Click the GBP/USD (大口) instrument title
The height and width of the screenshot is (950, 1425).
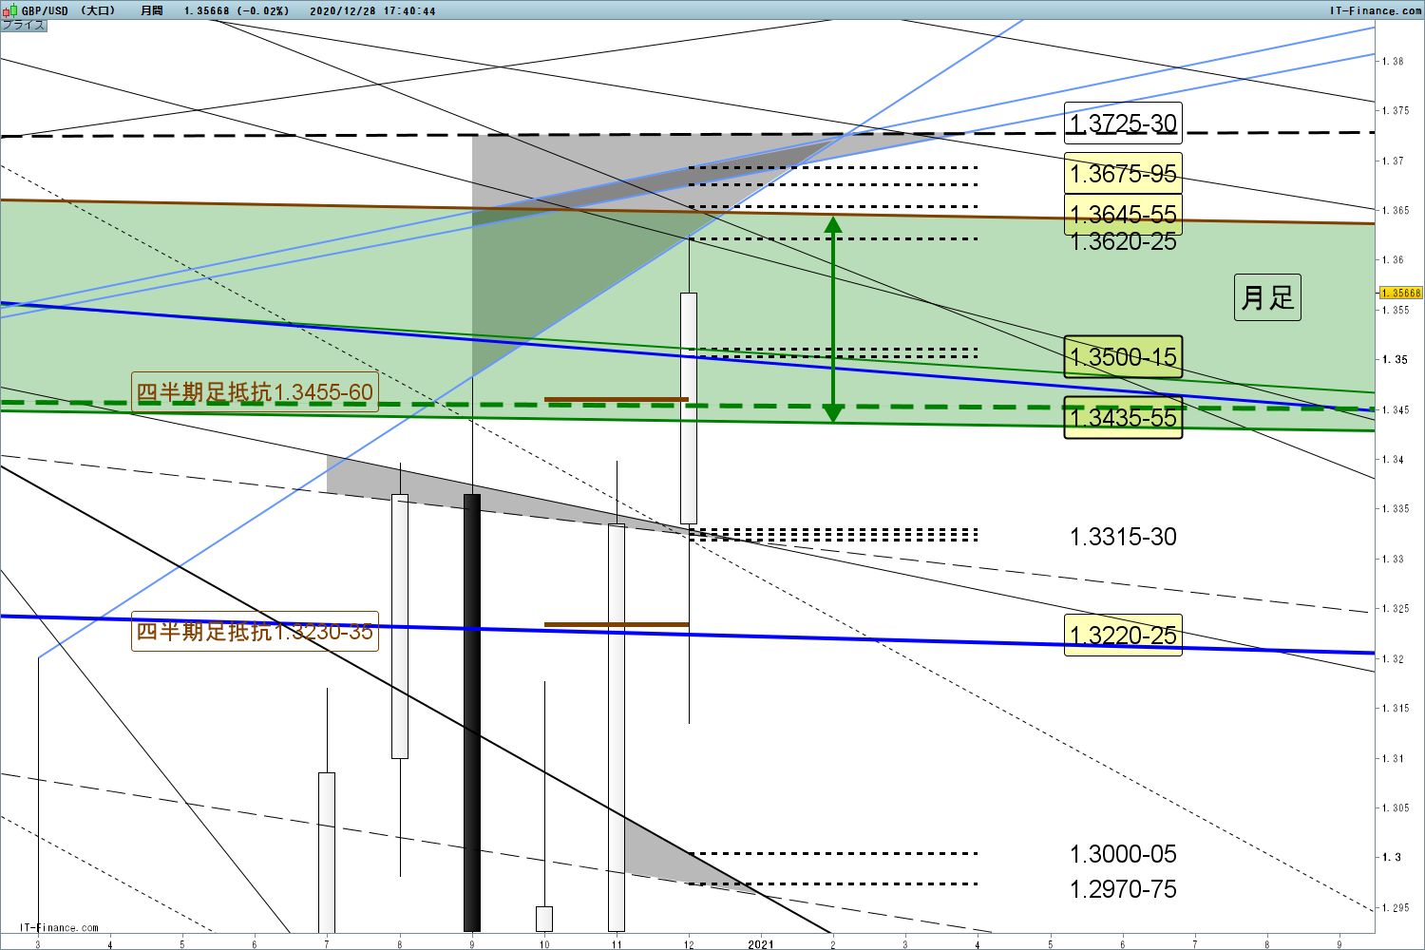point(68,10)
